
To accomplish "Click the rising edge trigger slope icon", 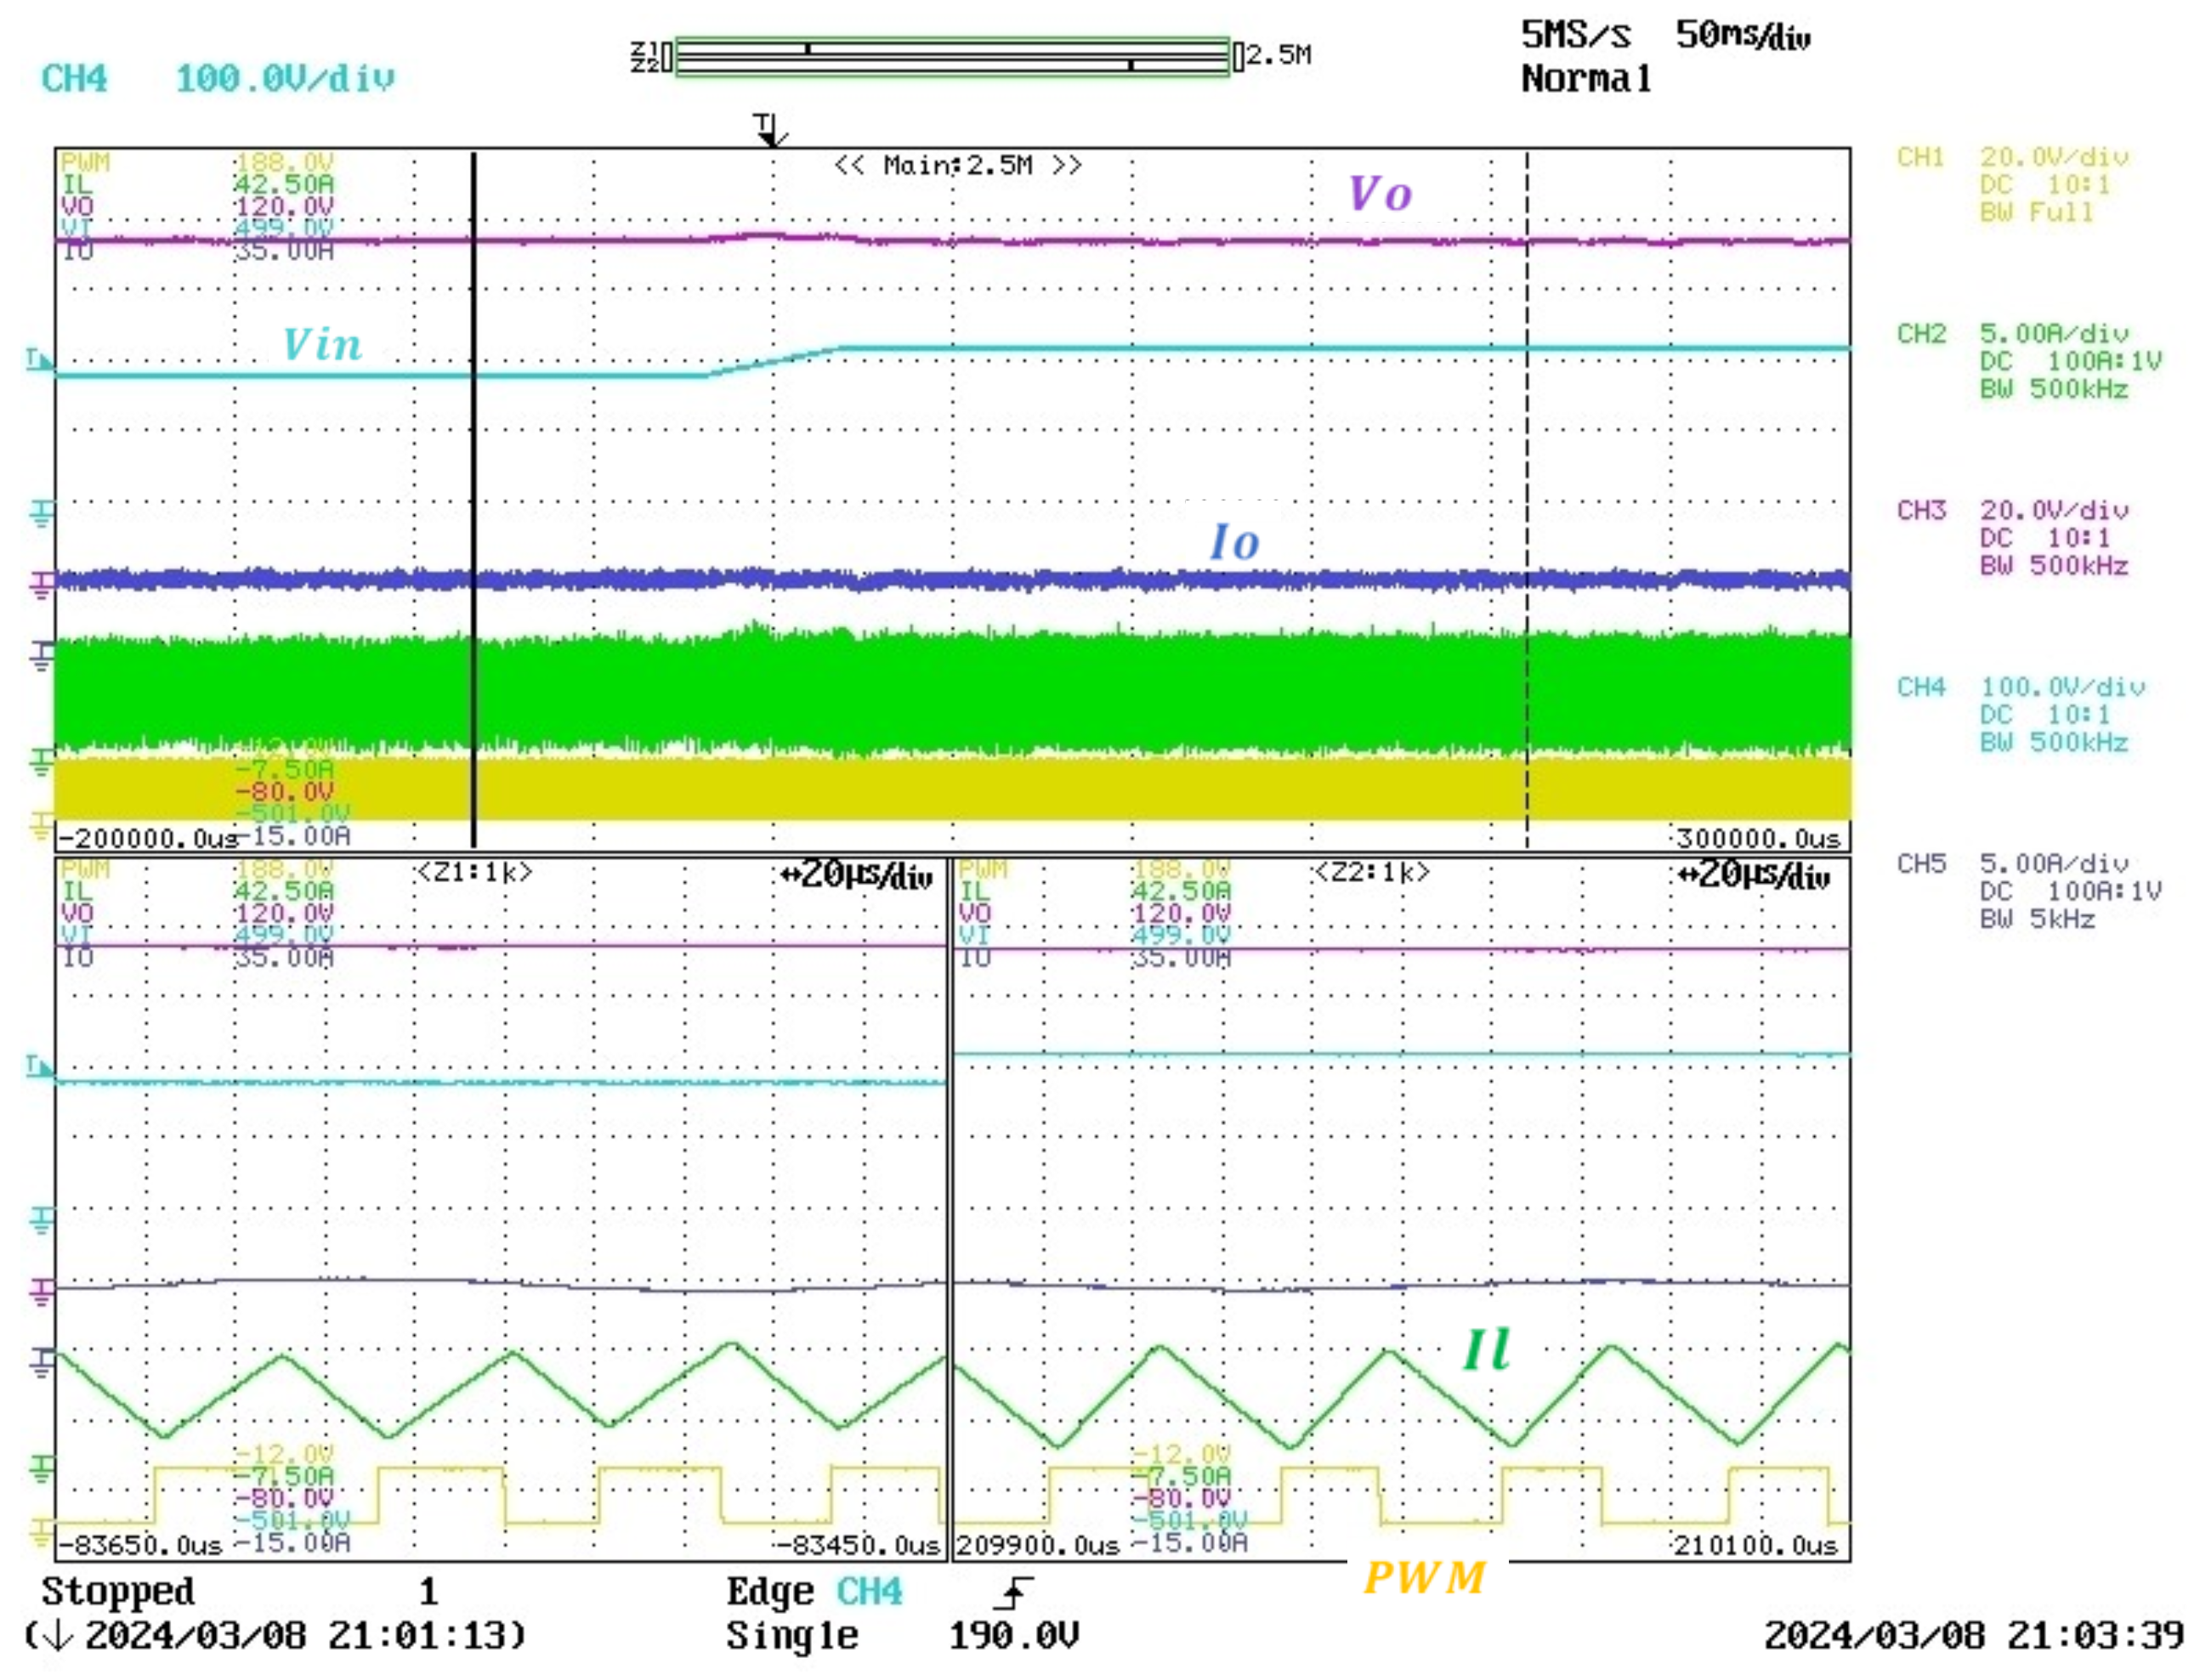I will pos(1012,1593).
